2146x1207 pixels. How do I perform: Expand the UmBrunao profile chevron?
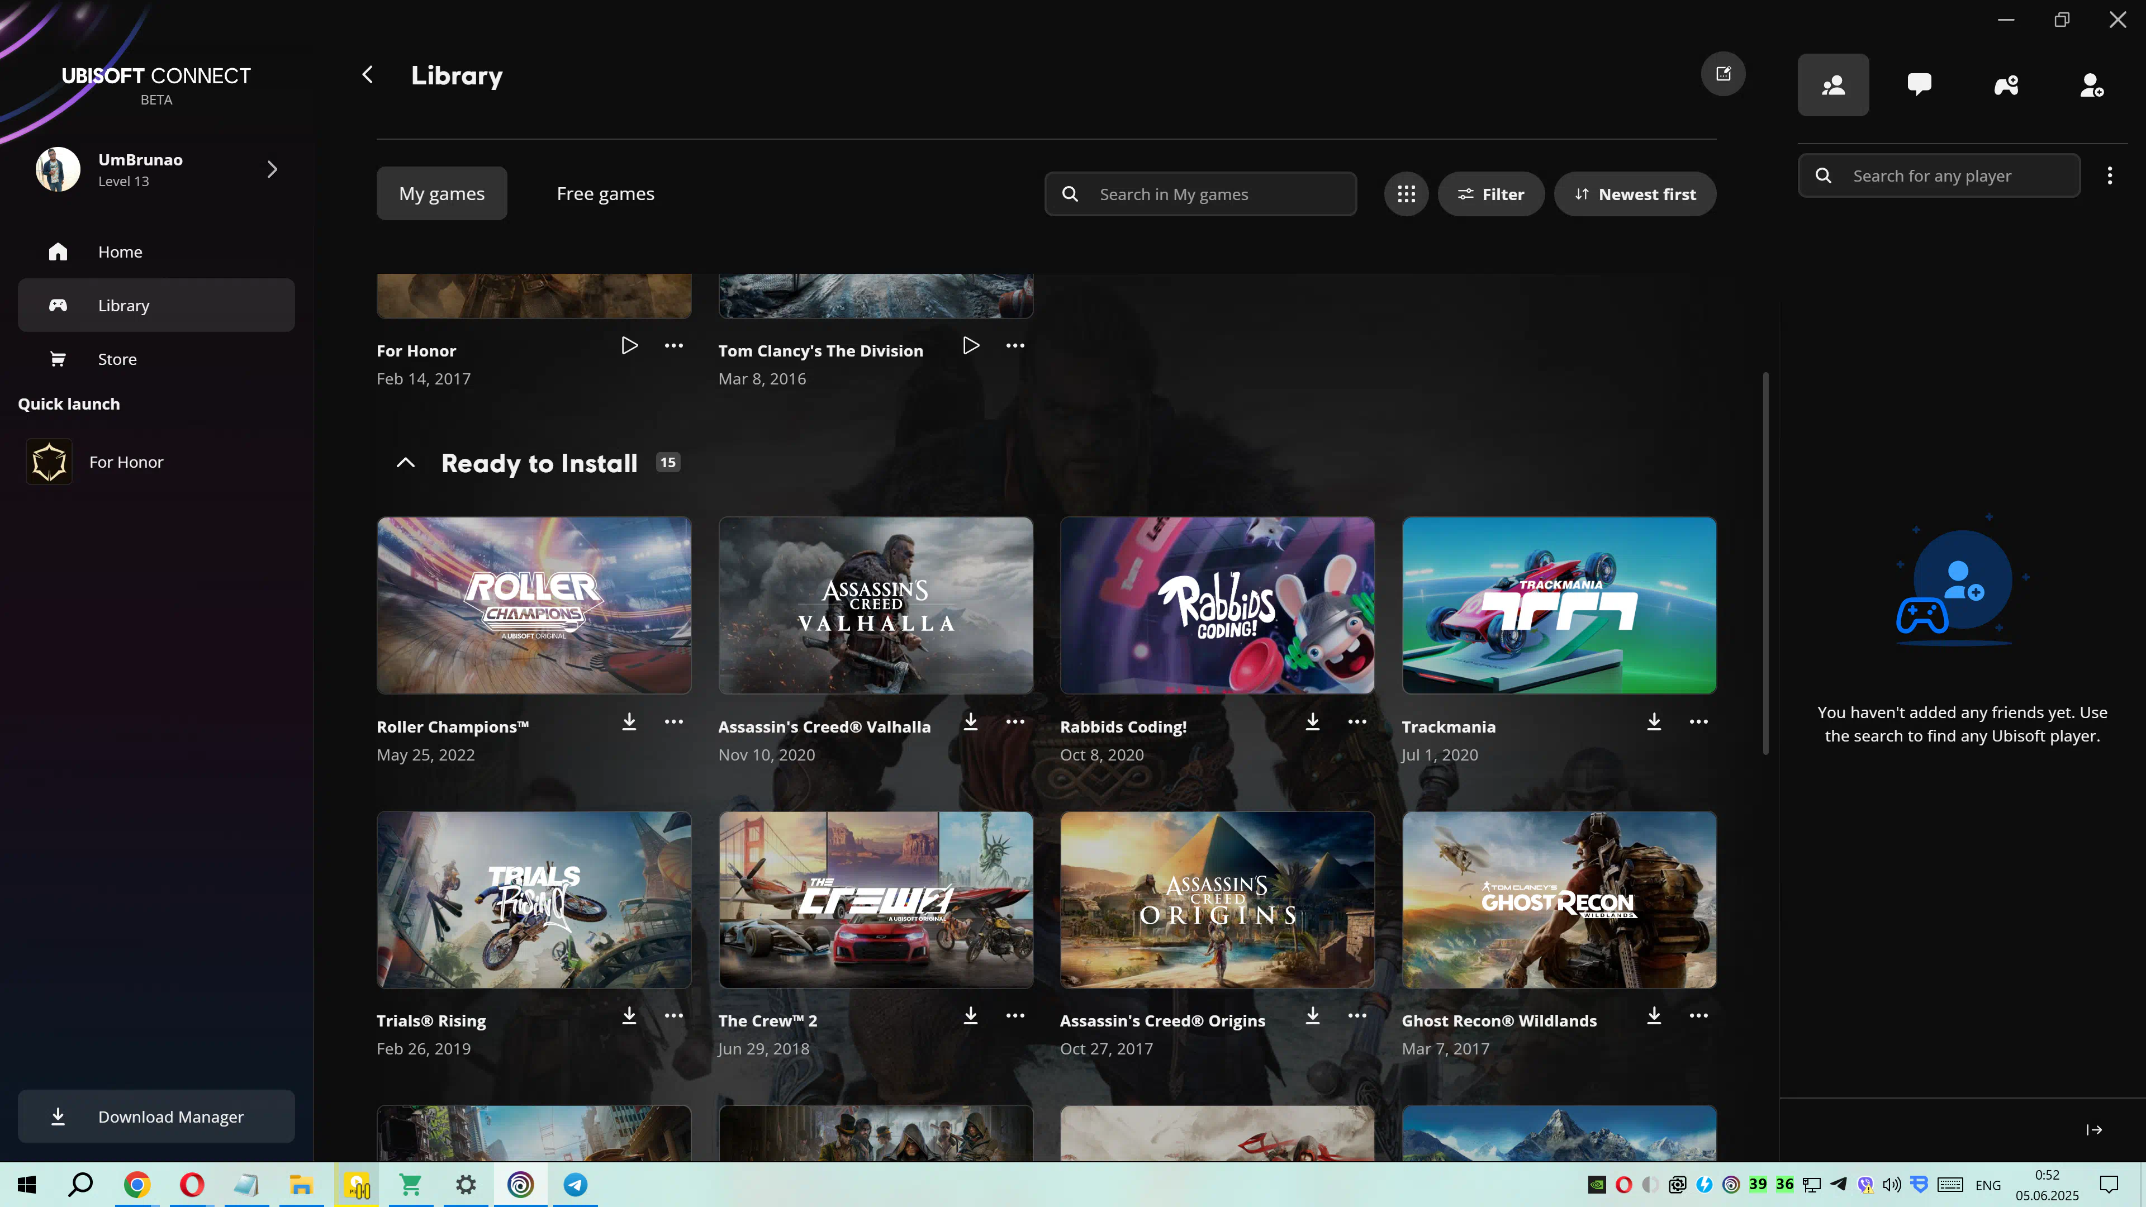(272, 170)
